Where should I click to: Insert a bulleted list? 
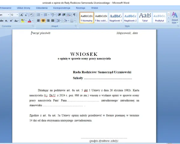click(39, 15)
